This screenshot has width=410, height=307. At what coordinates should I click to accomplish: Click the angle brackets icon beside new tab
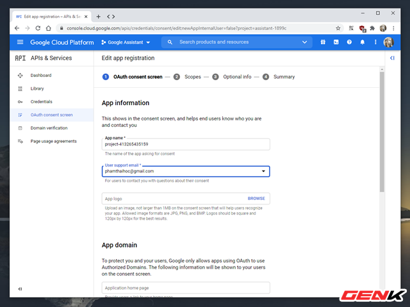click(111, 17)
